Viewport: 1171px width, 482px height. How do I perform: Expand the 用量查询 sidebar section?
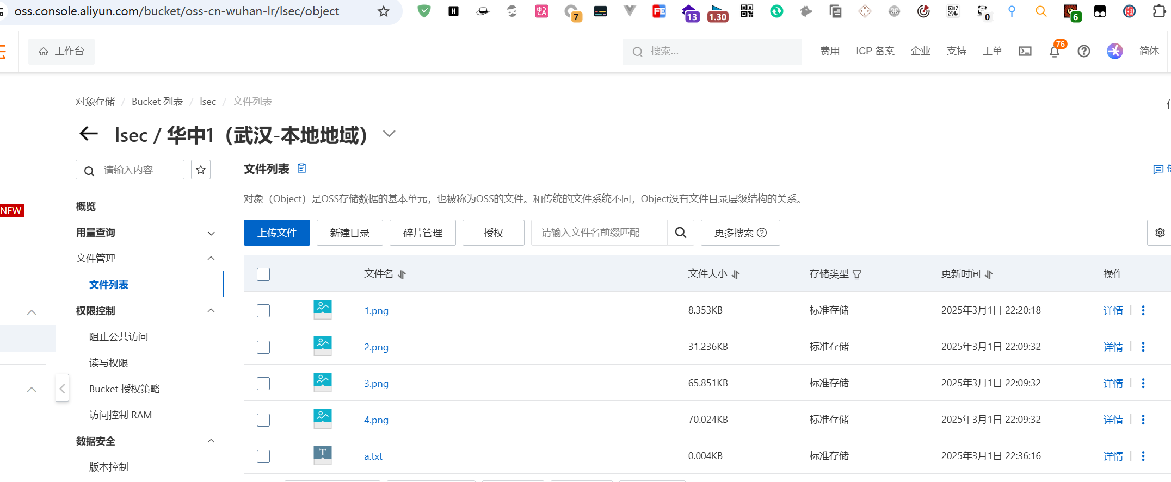click(x=211, y=233)
